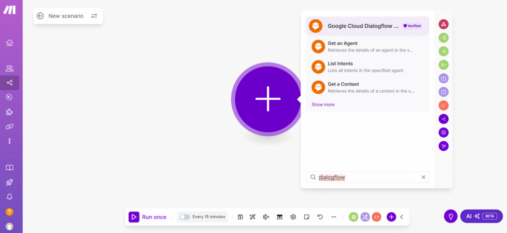This screenshot has width=507, height=233.
Task: Go back using the arrow beside New scenario
Action: (40, 16)
